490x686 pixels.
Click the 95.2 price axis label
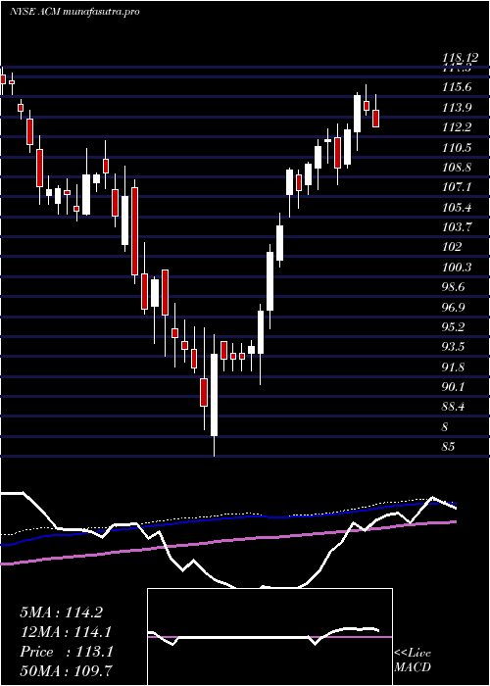pos(455,327)
